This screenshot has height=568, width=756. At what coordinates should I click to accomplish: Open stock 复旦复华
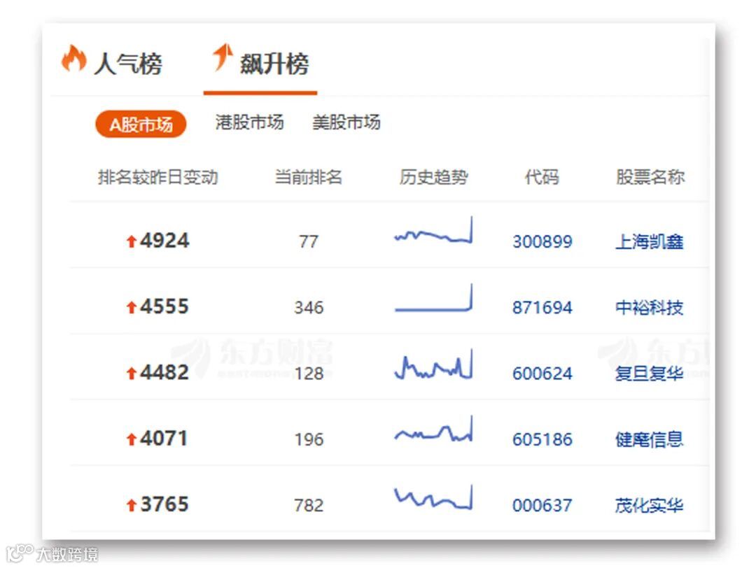pyautogui.click(x=649, y=374)
